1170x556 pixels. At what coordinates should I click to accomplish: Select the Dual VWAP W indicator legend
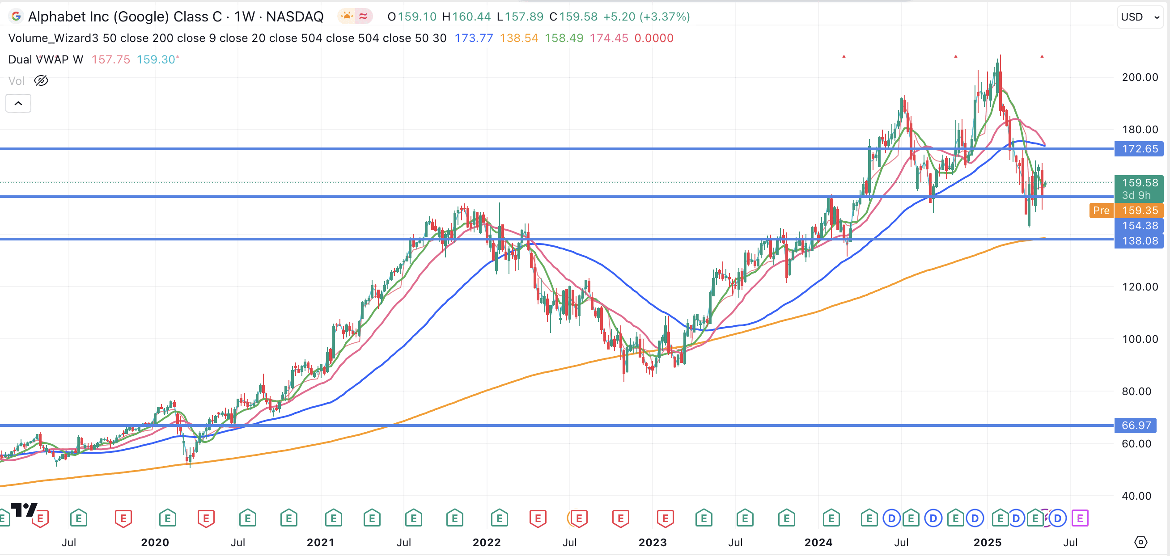46,59
